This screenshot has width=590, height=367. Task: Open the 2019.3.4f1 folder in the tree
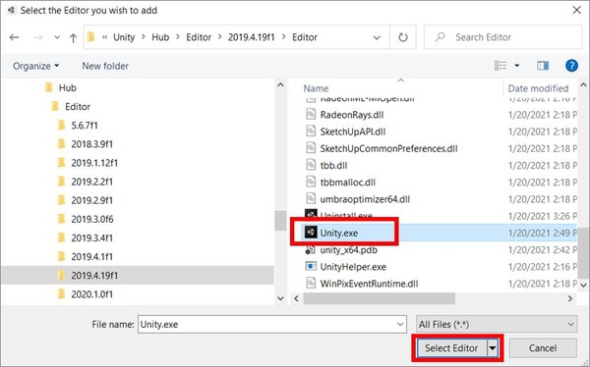(x=92, y=238)
